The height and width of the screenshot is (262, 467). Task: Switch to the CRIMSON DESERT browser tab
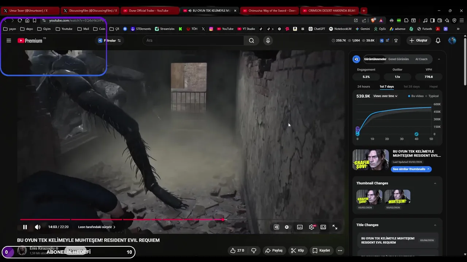pos(329,11)
